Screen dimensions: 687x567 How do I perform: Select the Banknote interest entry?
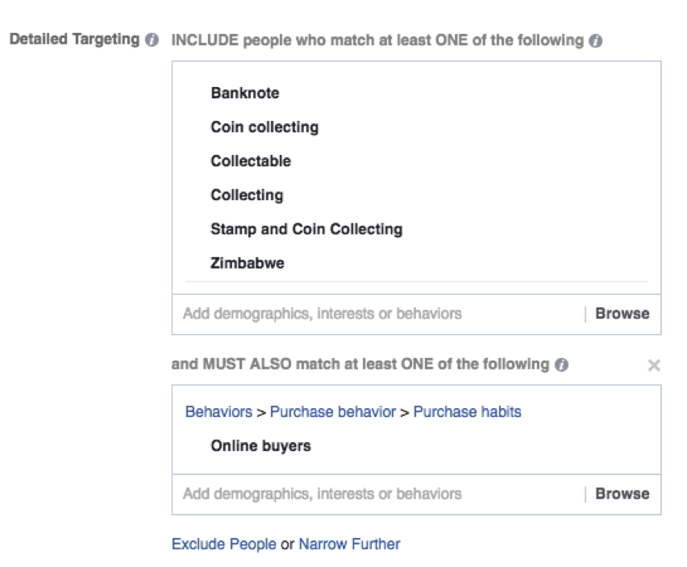[x=245, y=94]
